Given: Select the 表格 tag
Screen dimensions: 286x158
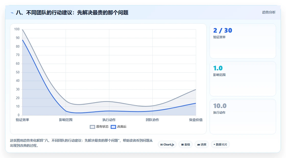Looking at the screenshot, I should coord(185,144).
